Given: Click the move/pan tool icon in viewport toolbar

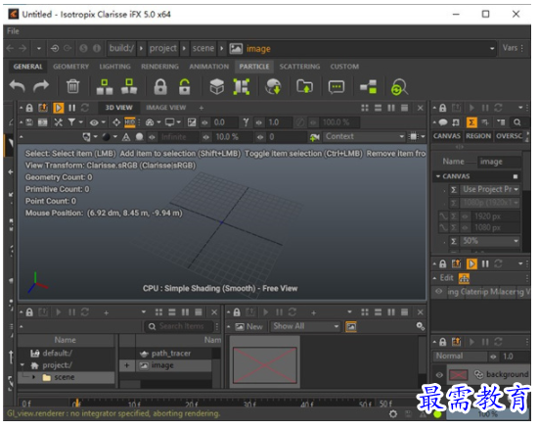Looking at the screenshot, I should pos(116,122).
